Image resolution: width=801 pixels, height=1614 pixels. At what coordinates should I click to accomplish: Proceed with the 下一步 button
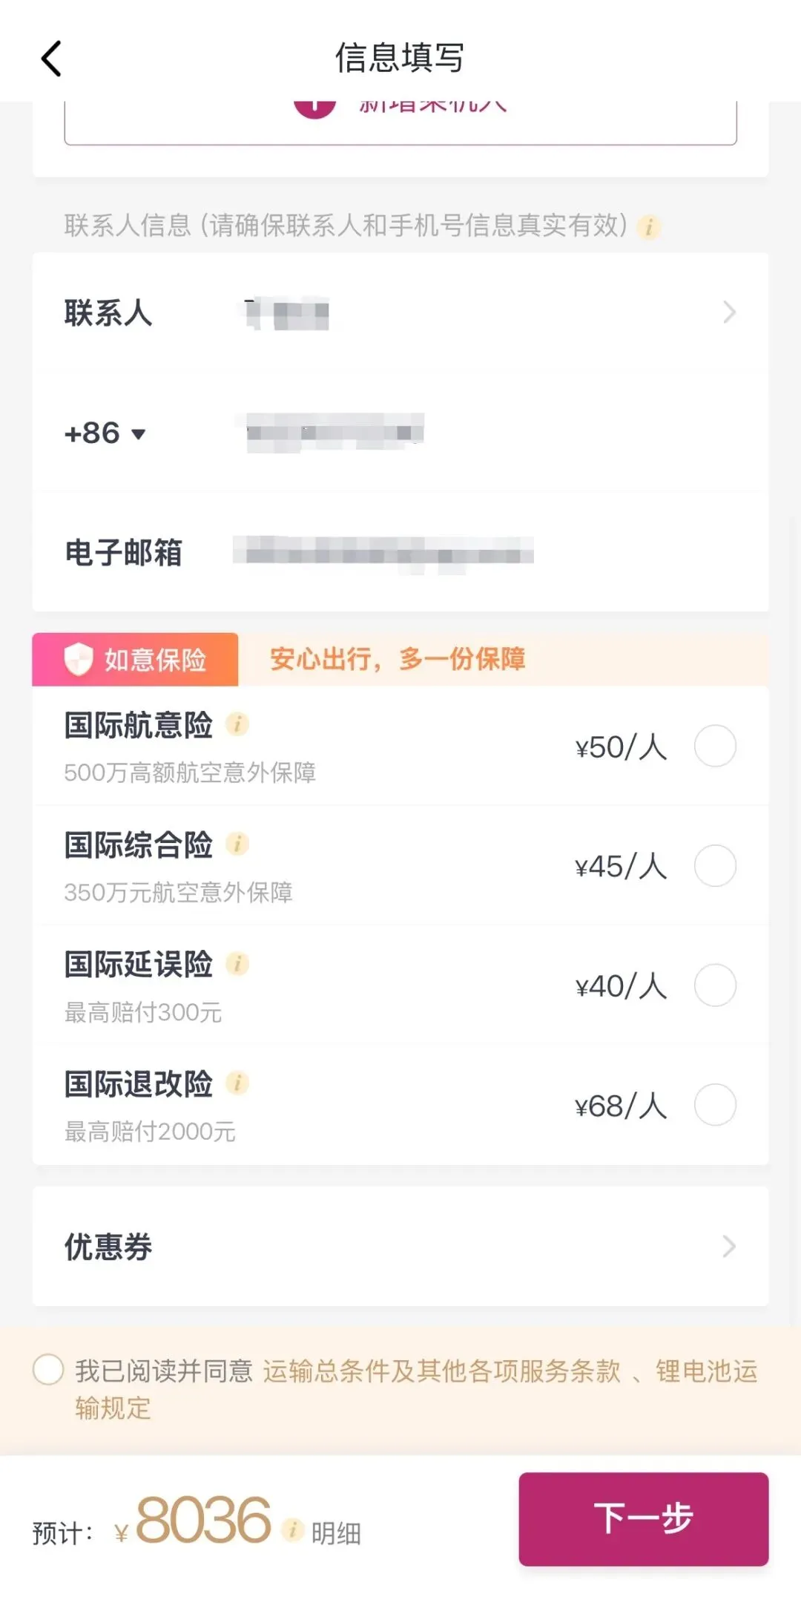(644, 1519)
